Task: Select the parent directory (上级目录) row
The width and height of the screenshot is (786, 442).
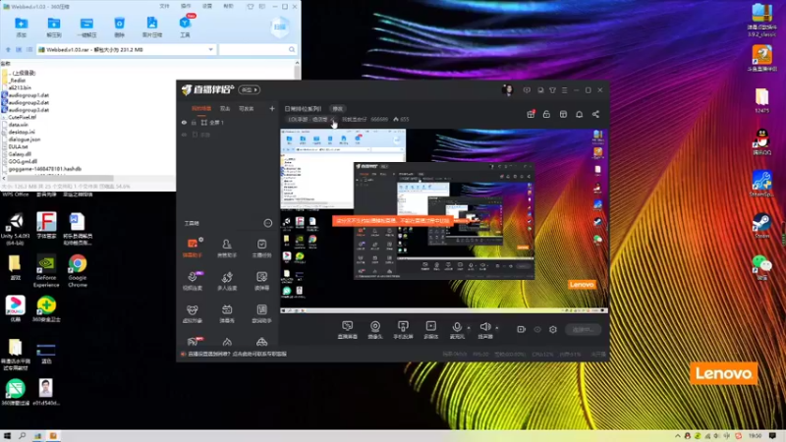Action: [20, 73]
